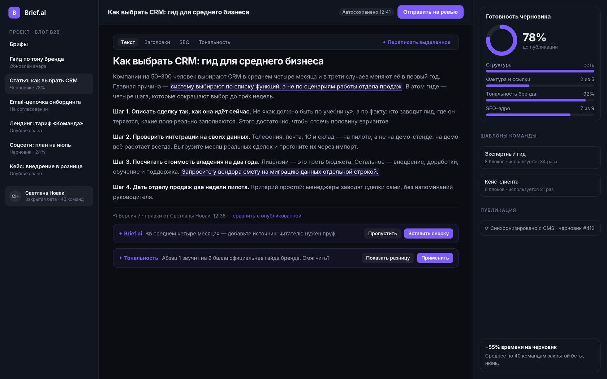Click the Структура progress bar
Viewport: 607px width, 379px height.
click(x=540, y=71)
